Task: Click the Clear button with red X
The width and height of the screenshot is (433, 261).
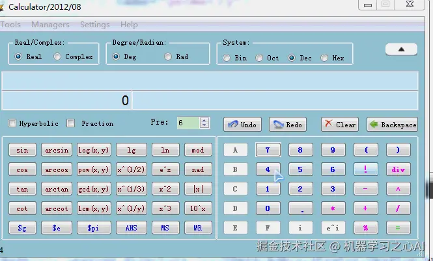Action: 340,125
